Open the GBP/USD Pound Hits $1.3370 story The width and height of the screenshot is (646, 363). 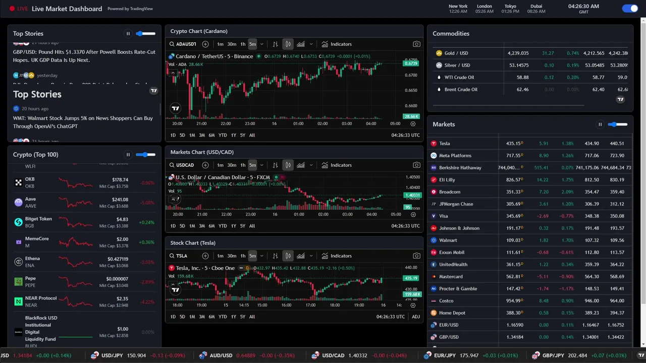point(84,56)
